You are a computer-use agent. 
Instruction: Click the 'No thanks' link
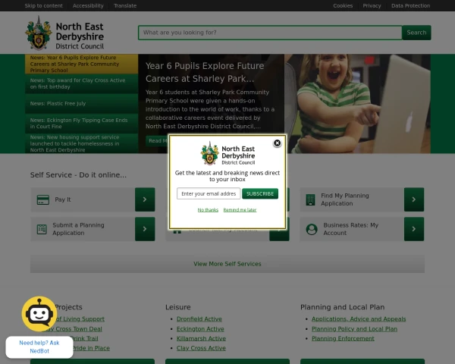208,210
